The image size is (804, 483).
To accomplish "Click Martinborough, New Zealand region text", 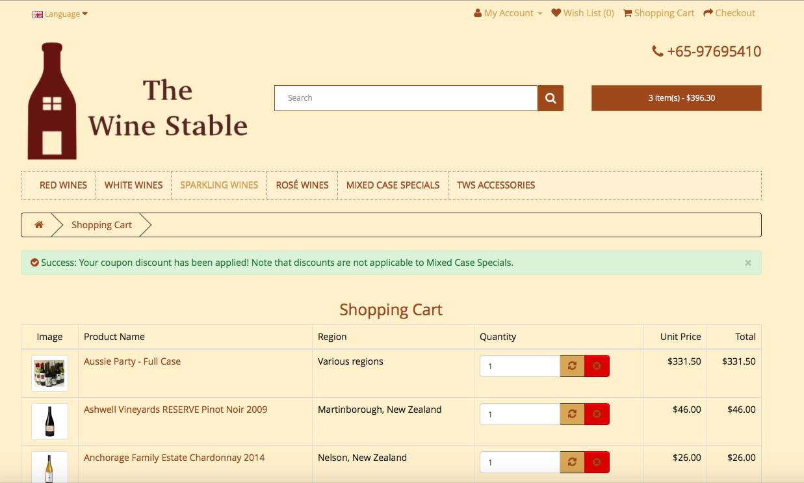I will pos(380,410).
